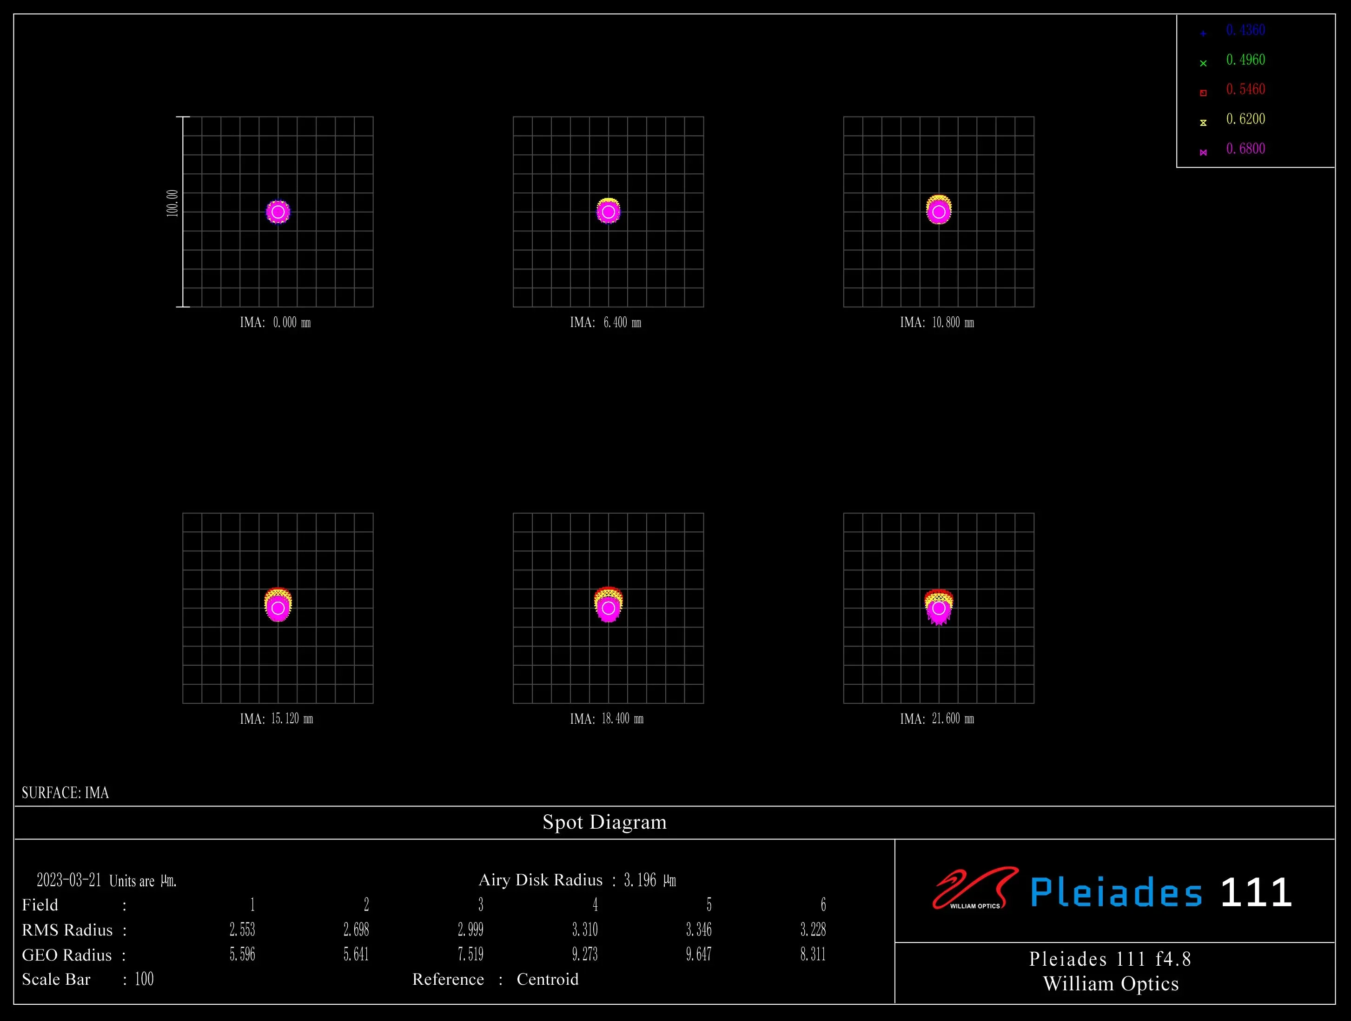1351x1021 pixels.
Task: Select the 0.5460 wavelength legend label
Action: coord(1245,89)
